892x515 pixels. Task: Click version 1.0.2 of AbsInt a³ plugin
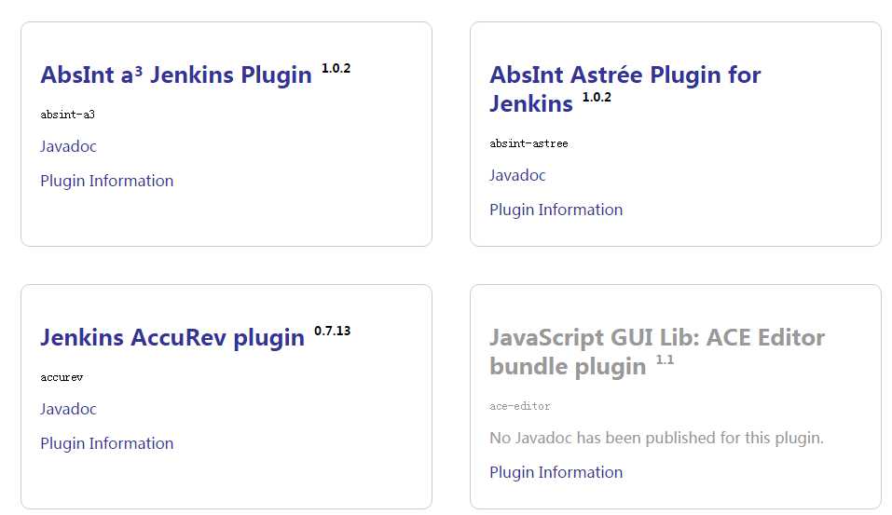click(336, 68)
